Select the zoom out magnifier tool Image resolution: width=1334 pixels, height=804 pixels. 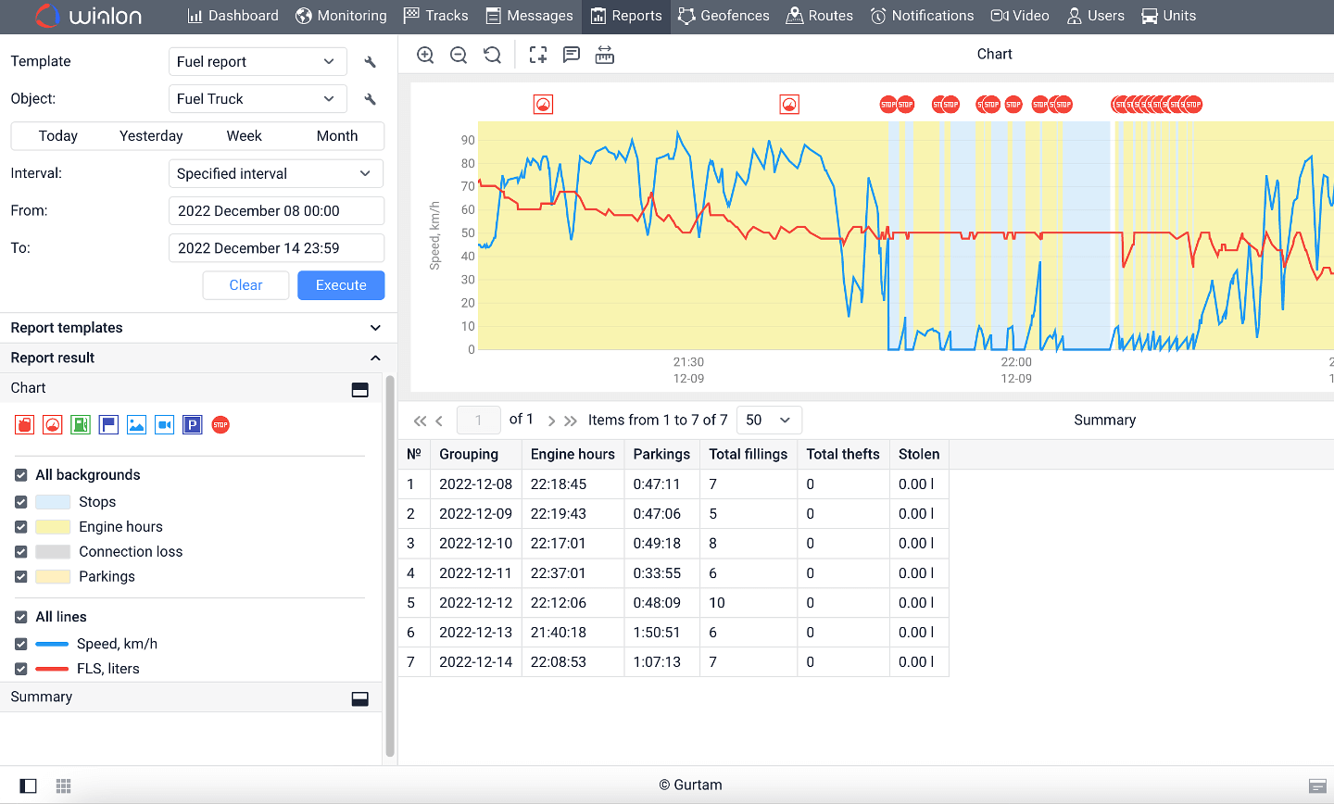tap(459, 55)
